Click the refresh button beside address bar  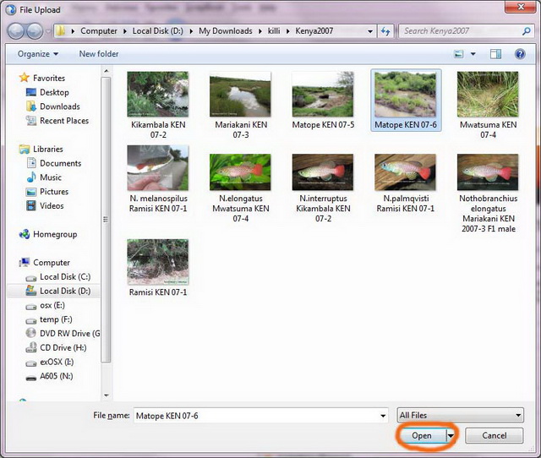click(x=386, y=31)
